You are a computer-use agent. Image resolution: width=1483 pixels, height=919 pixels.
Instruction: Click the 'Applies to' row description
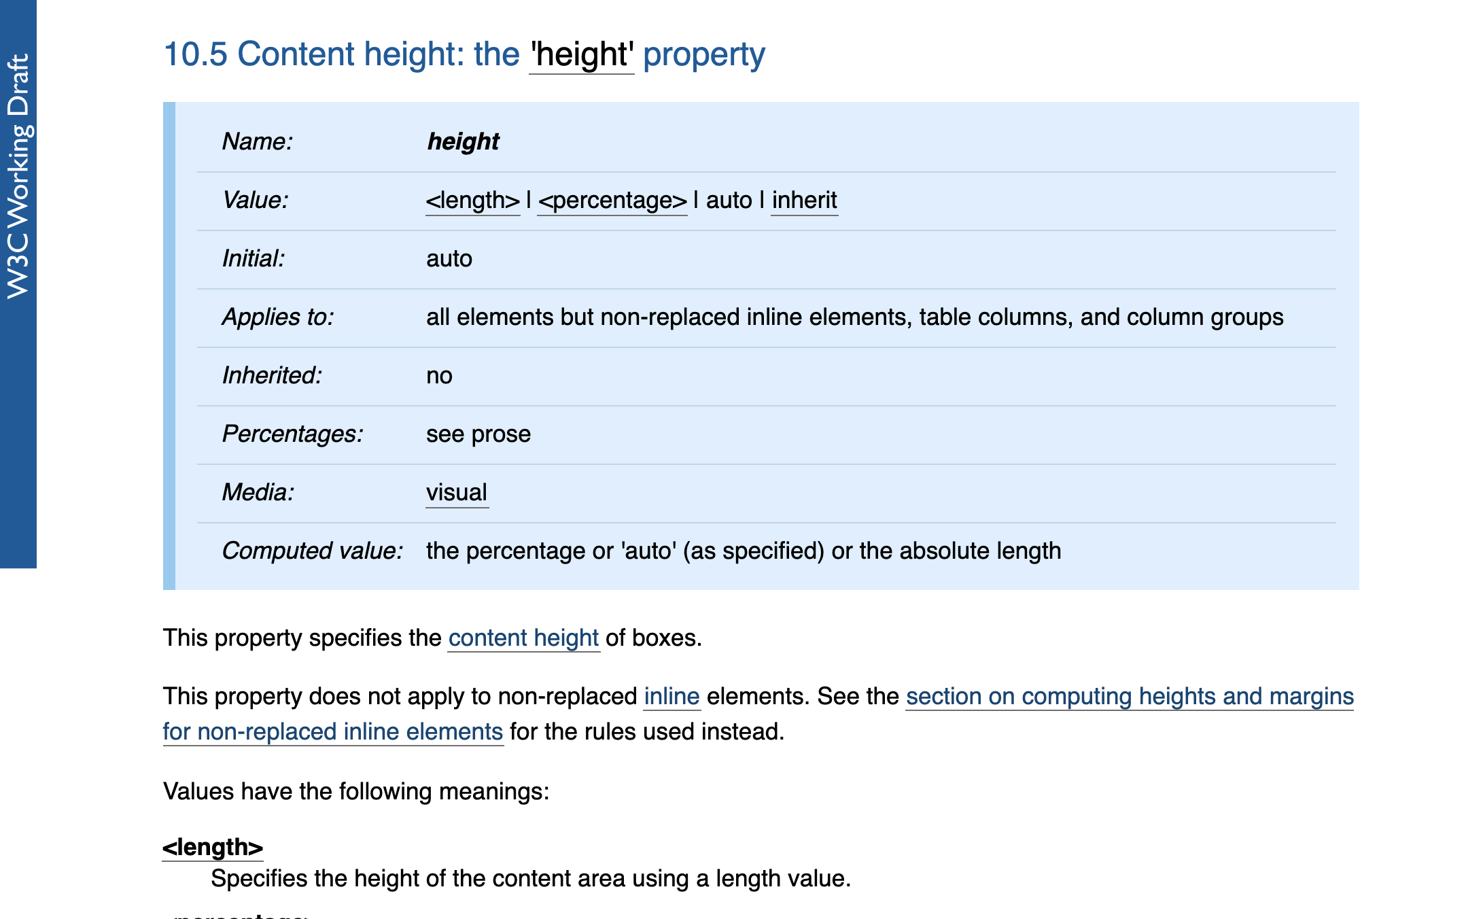point(855,317)
